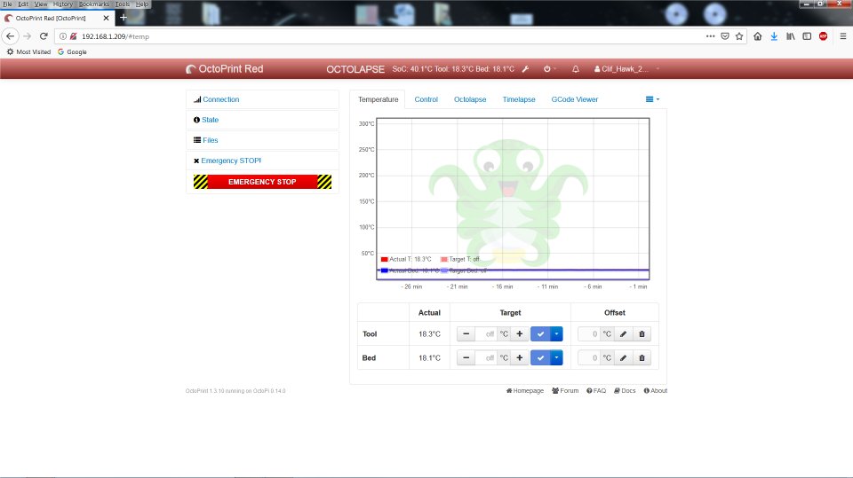Increase Tool target with plus button
The width and height of the screenshot is (853, 478).
520,333
